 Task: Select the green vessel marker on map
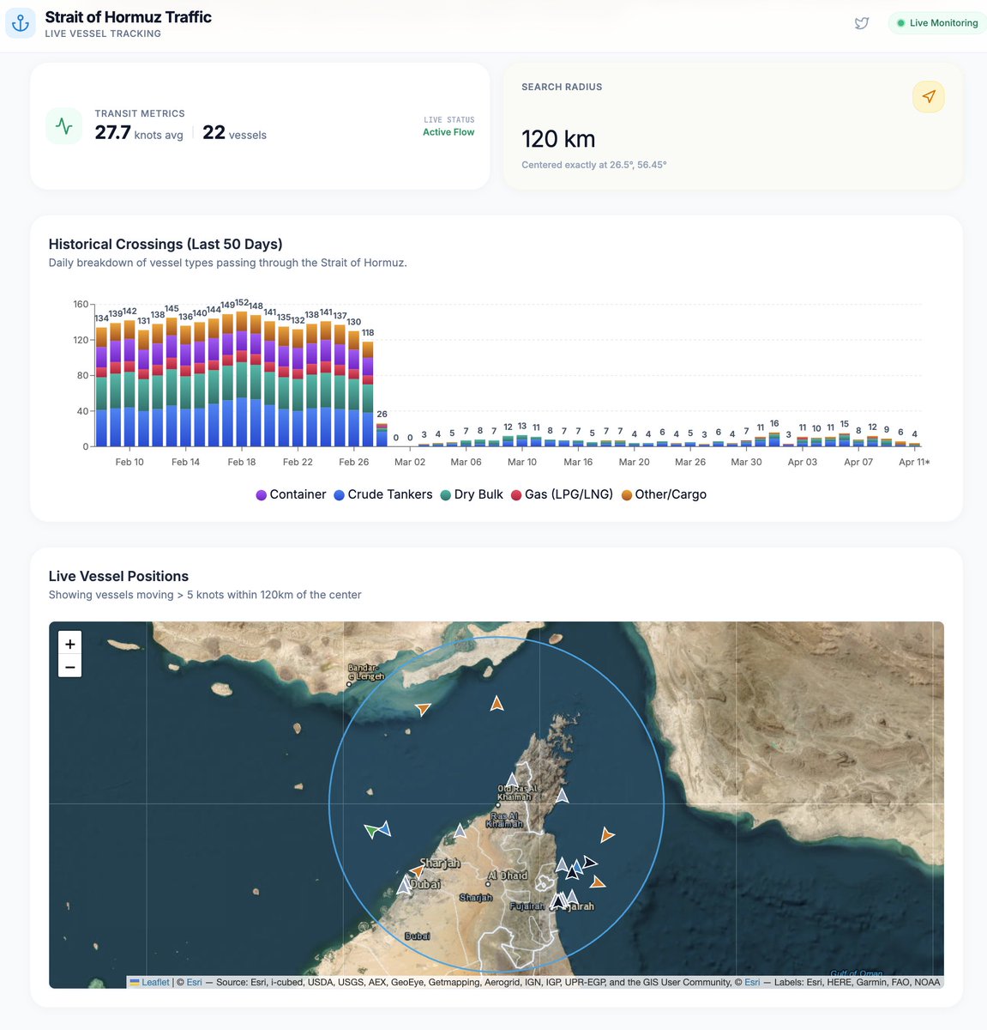coord(371,831)
